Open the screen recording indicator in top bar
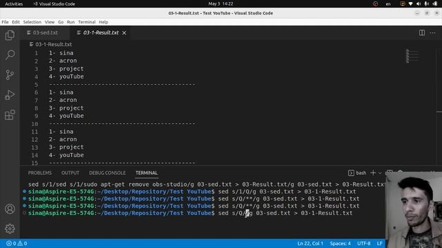The height and width of the screenshot is (248, 442). pos(402,3)
